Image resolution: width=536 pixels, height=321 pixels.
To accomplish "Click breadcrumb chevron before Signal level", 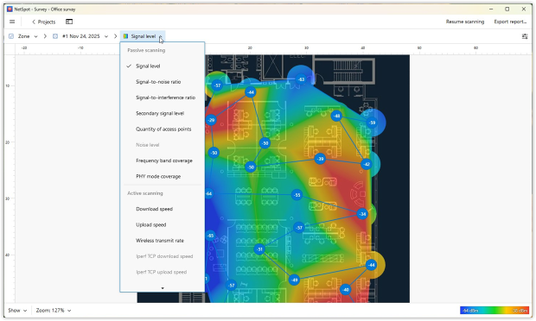I will click(x=116, y=36).
